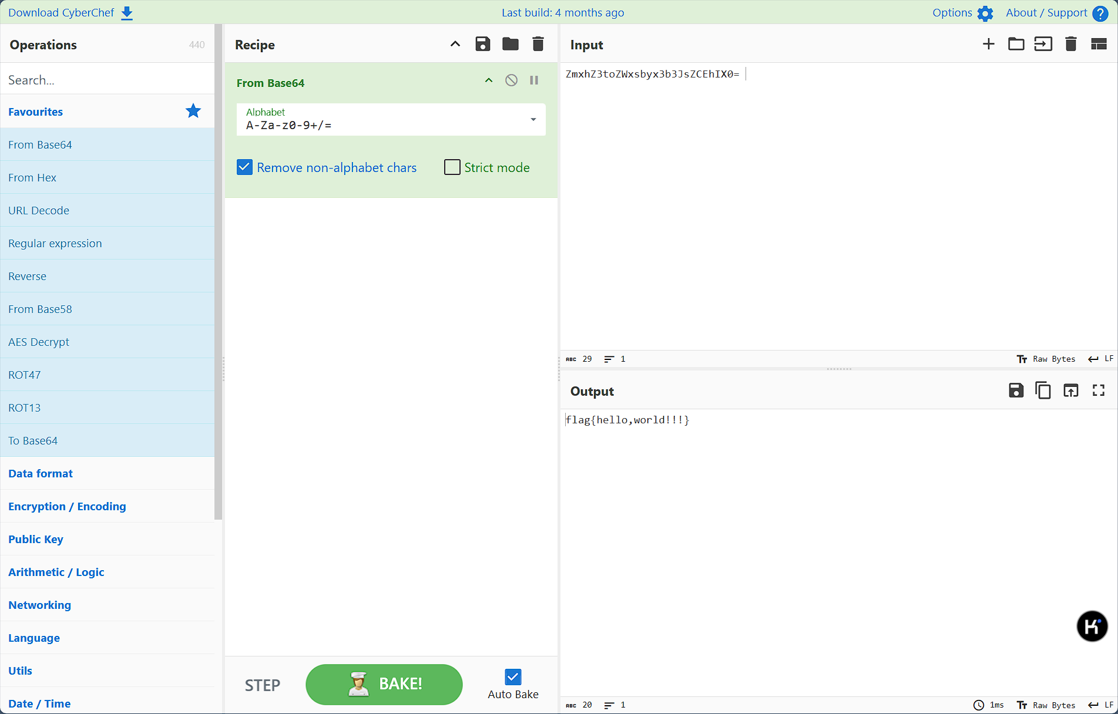The height and width of the screenshot is (714, 1118).
Task: Select the From Hex operation
Action: 108,177
